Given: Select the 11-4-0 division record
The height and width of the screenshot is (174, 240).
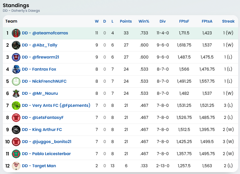Looking at the screenshot, I should (163, 33).
